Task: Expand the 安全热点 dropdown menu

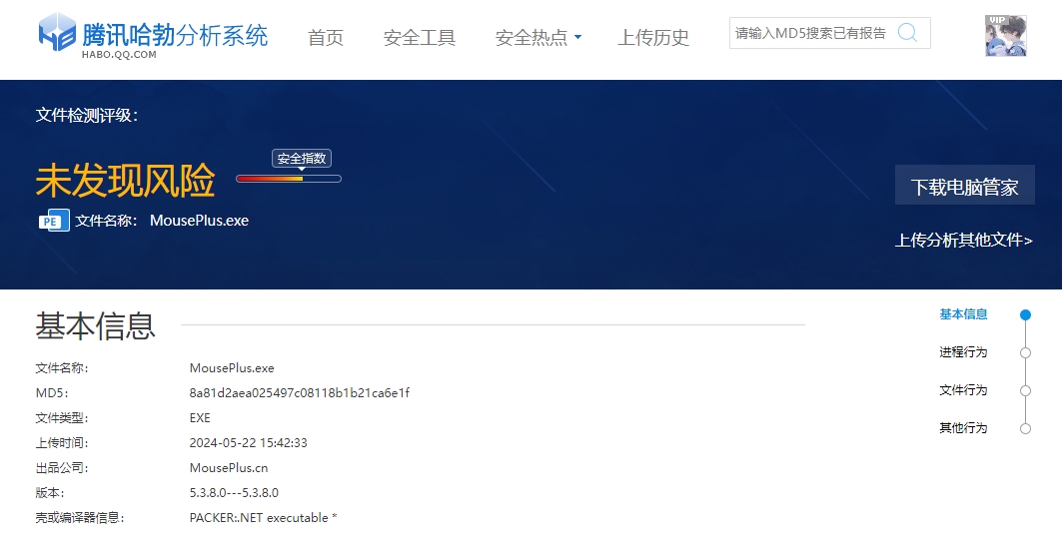Action: pyautogui.click(x=538, y=38)
